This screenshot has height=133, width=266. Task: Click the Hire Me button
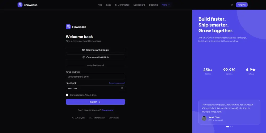coord(242,5)
